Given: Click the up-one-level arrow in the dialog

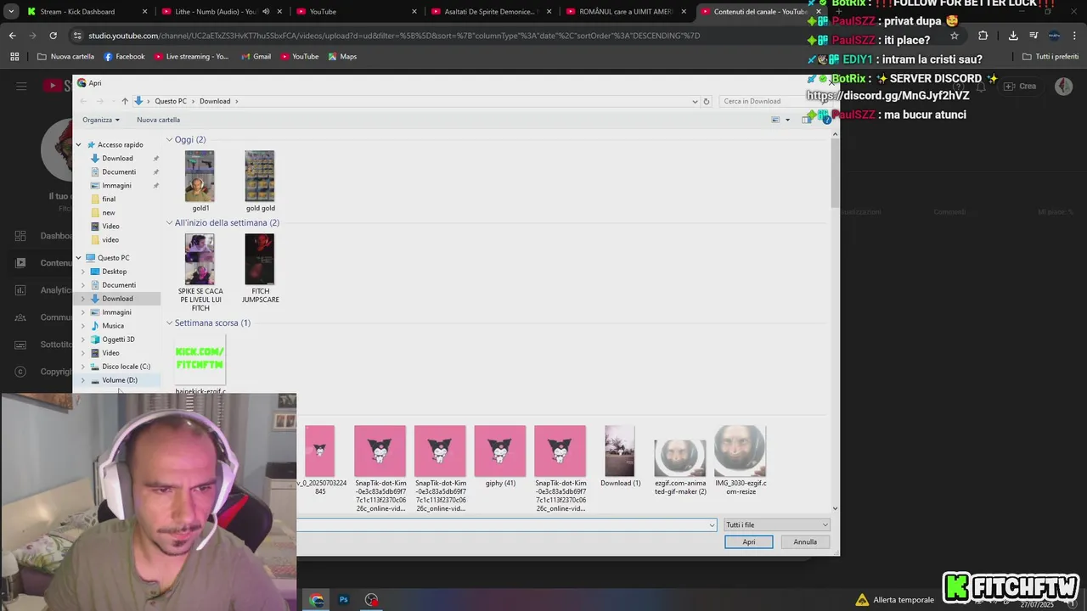Looking at the screenshot, I should (125, 101).
